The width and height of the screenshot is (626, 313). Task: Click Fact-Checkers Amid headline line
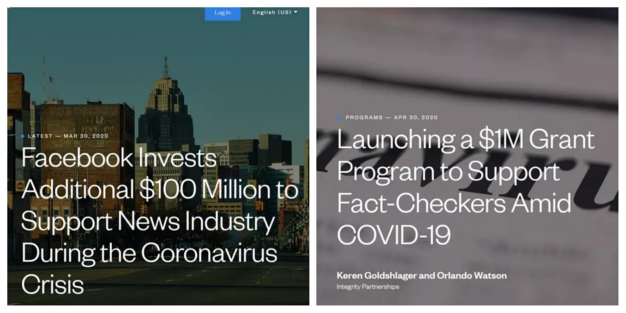[454, 203]
